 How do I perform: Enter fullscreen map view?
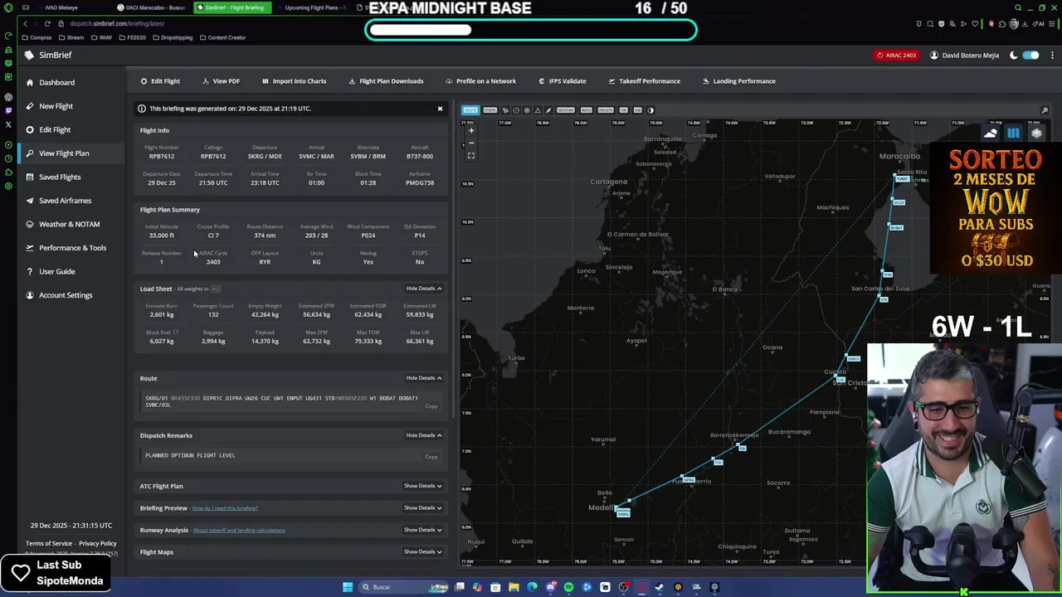pyautogui.click(x=471, y=156)
